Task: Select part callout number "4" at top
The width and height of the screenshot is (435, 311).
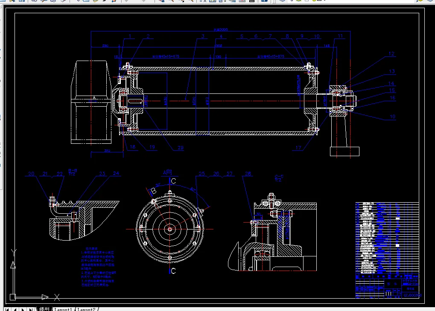Action: [221, 36]
